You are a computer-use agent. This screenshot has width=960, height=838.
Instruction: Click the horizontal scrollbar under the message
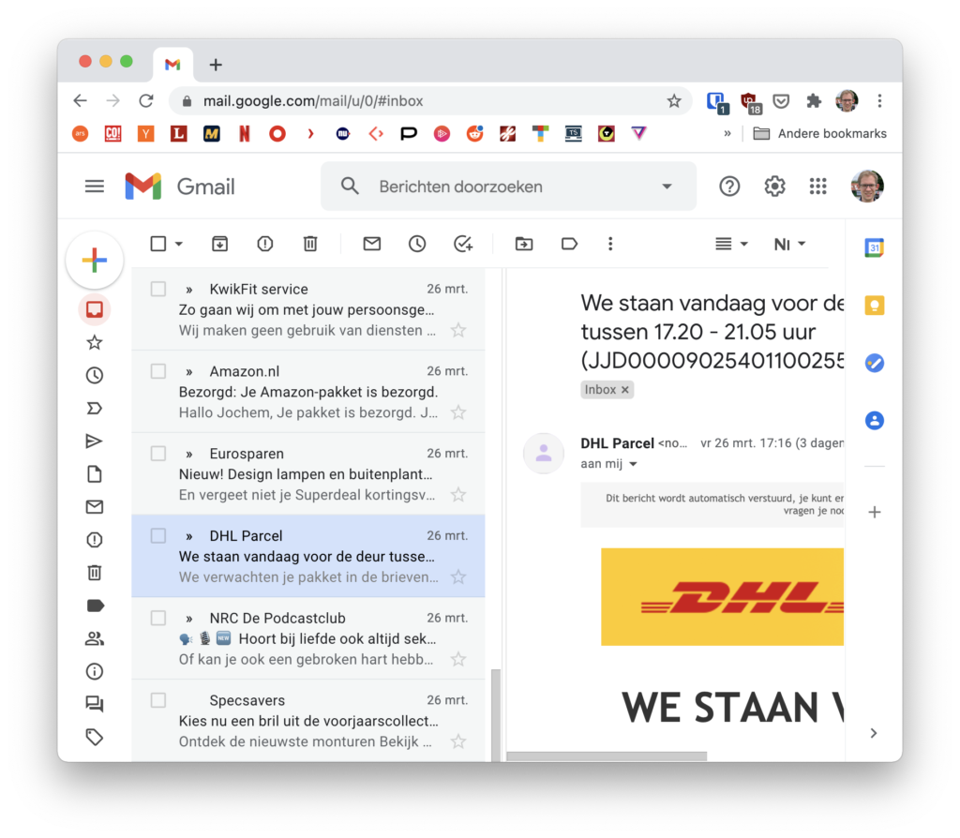(607, 756)
